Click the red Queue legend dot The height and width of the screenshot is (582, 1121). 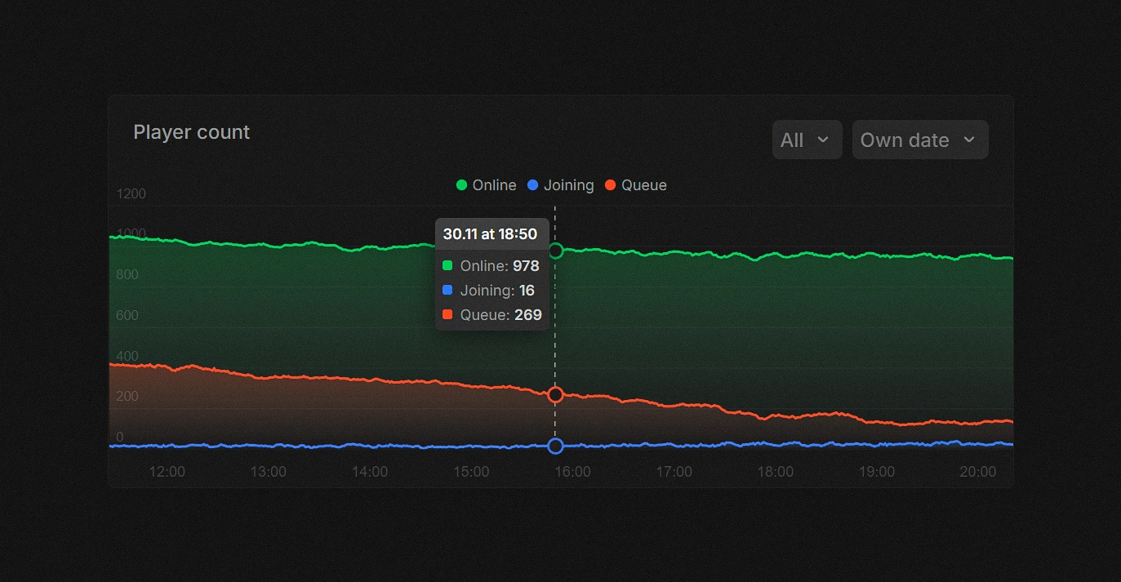(x=611, y=185)
